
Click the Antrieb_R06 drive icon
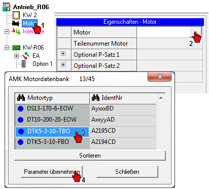[7, 7]
